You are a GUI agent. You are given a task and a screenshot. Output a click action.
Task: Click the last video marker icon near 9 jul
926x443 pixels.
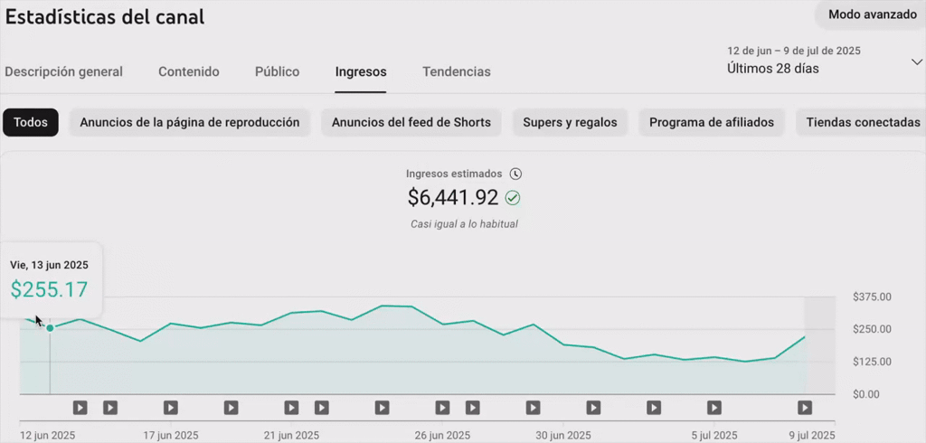805,408
